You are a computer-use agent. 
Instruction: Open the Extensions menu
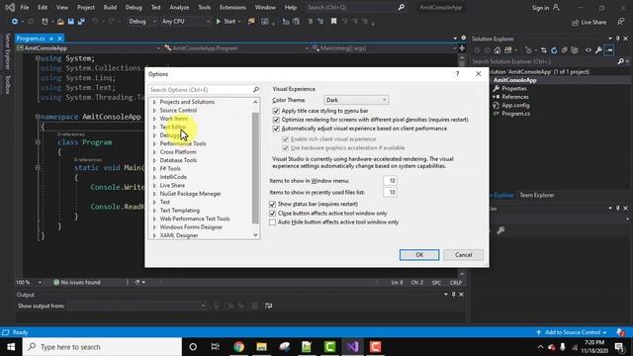click(232, 7)
